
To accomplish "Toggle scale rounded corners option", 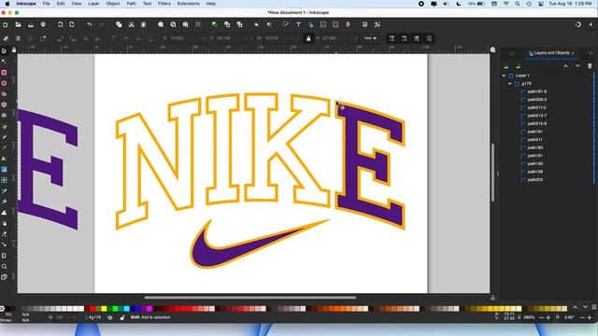I will 405,38.
